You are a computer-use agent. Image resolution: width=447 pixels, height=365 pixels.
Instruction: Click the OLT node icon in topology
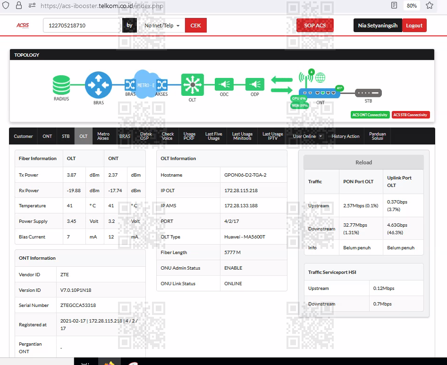click(193, 85)
